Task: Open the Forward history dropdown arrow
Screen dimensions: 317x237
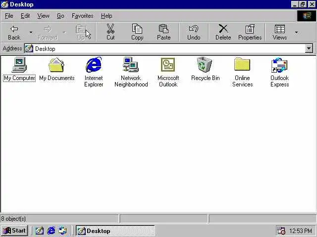Action: point(64,33)
